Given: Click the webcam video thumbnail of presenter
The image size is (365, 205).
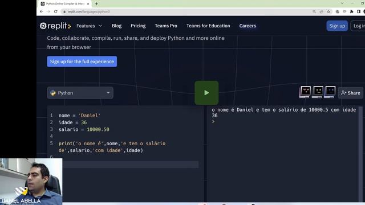Looking at the screenshot, I should [31, 182].
